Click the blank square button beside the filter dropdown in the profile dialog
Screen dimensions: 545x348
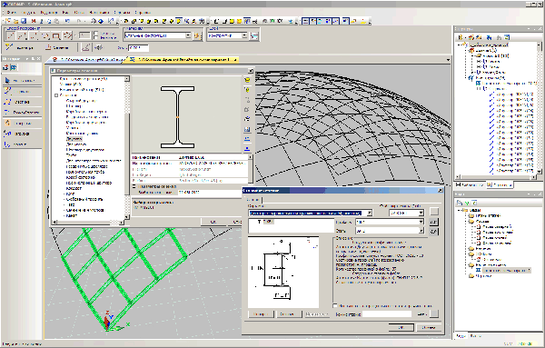click(x=434, y=212)
